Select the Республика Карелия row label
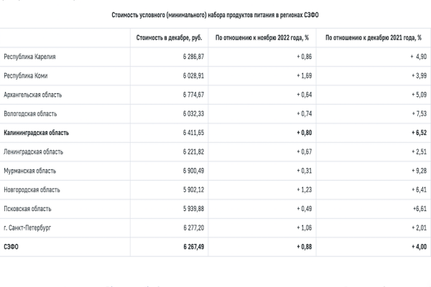Screen dimensions: 431x287 pos(29,57)
